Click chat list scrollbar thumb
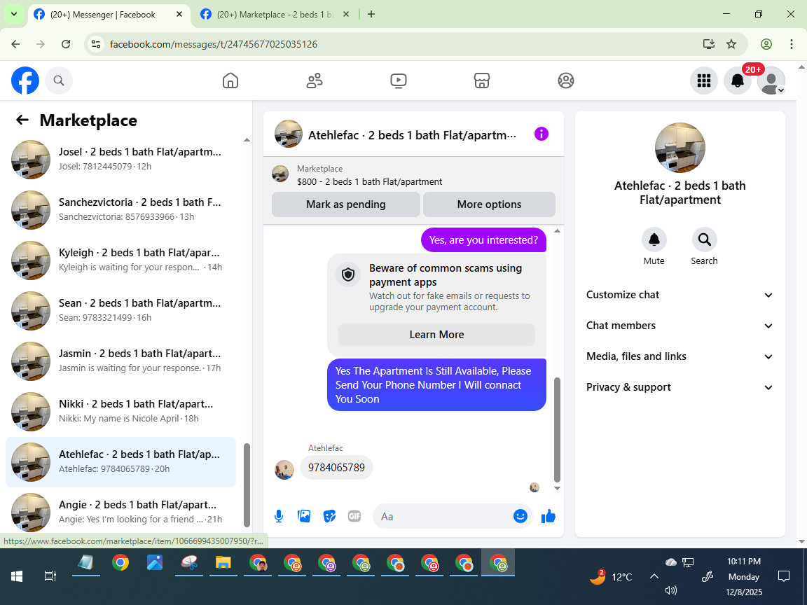 (x=247, y=485)
